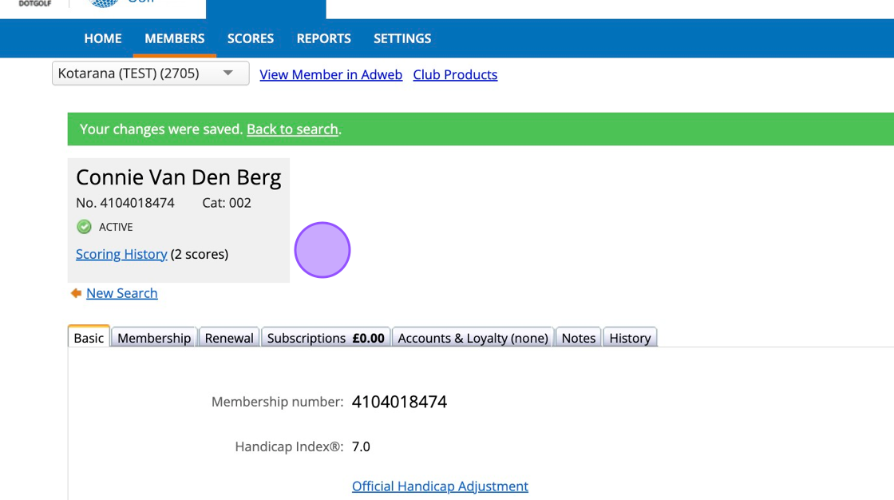The width and height of the screenshot is (894, 500).
Task: Open the REPORTS menu
Action: pos(323,38)
